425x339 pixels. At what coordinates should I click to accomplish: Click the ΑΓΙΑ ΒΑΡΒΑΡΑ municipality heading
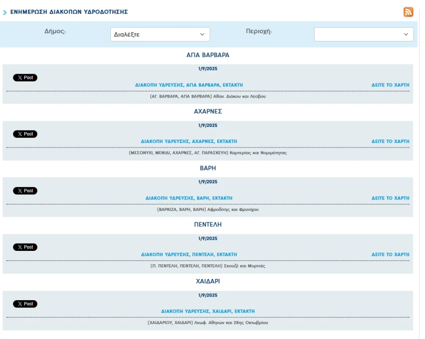(208, 55)
